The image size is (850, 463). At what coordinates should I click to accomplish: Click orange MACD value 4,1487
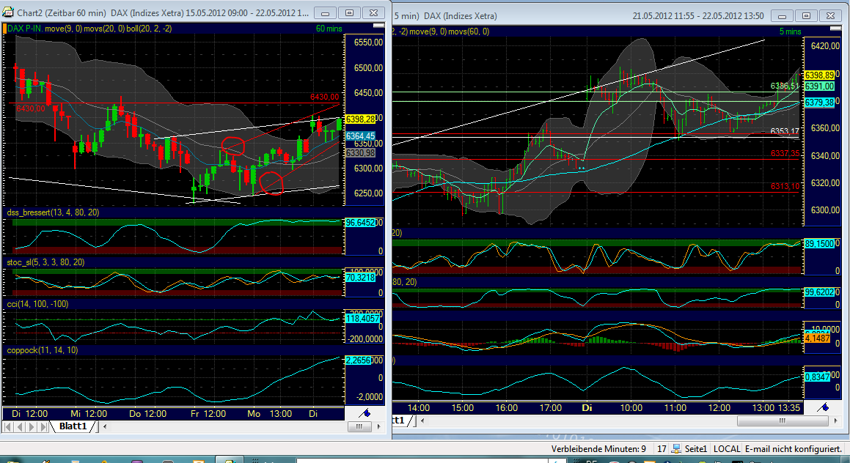pos(817,338)
